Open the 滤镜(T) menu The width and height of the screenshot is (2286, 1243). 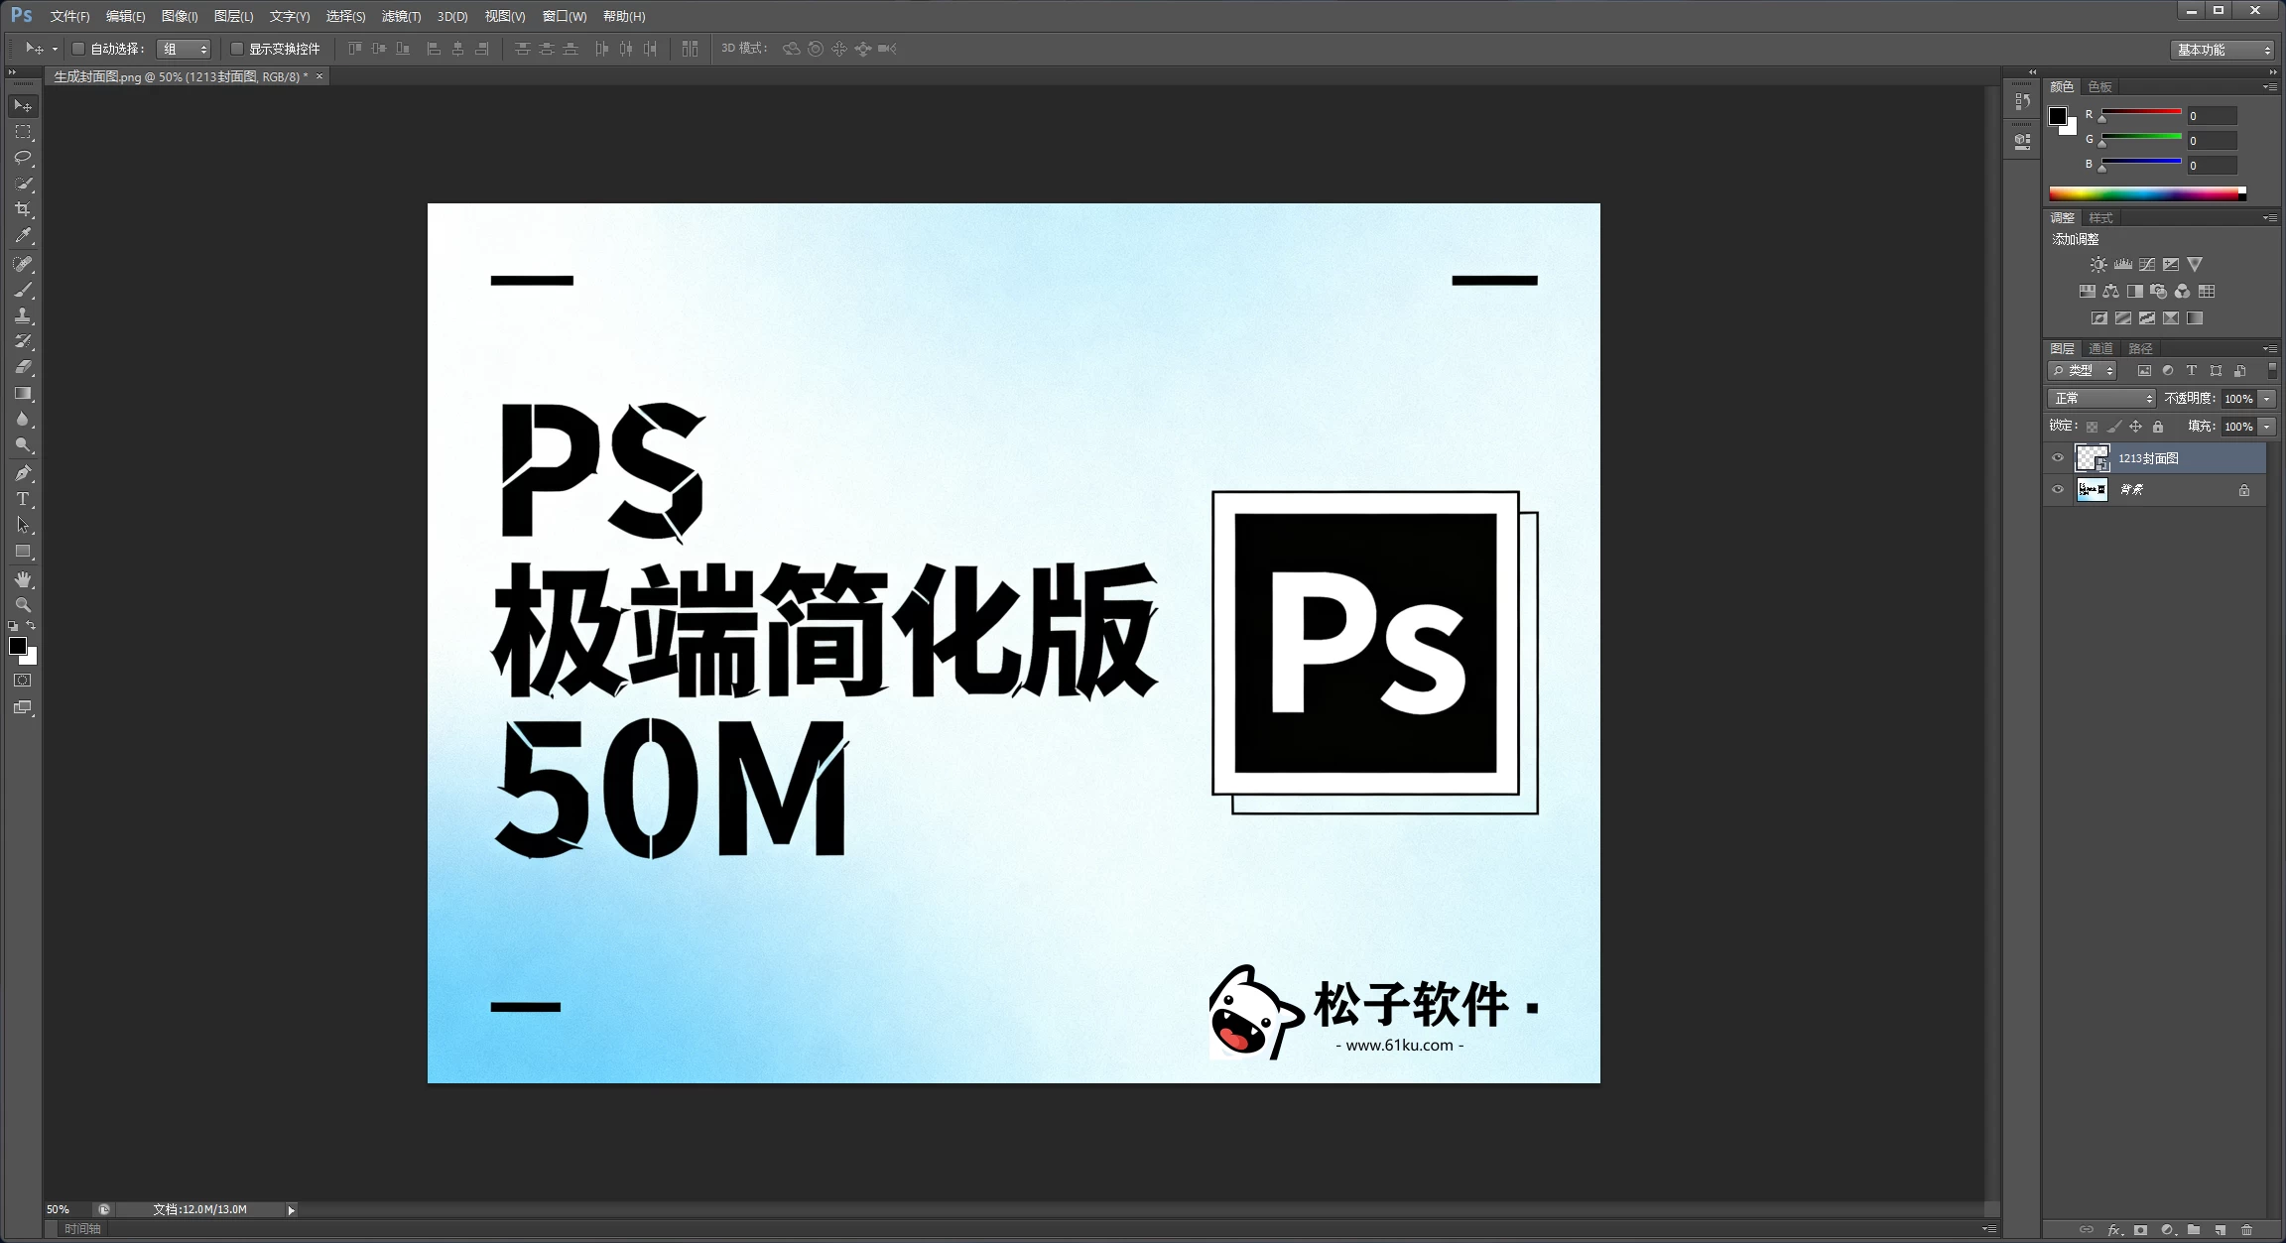coord(401,17)
